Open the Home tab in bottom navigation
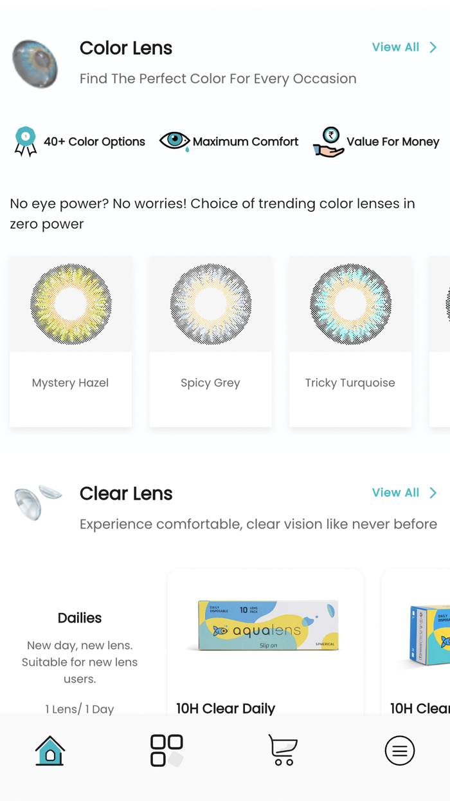The width and height of the screenshot is (450, 801). pos(50,750)
